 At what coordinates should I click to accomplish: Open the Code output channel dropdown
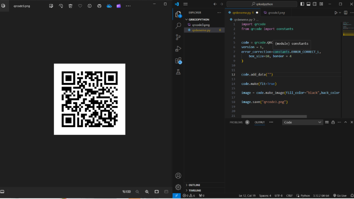[x=302, y=122]
